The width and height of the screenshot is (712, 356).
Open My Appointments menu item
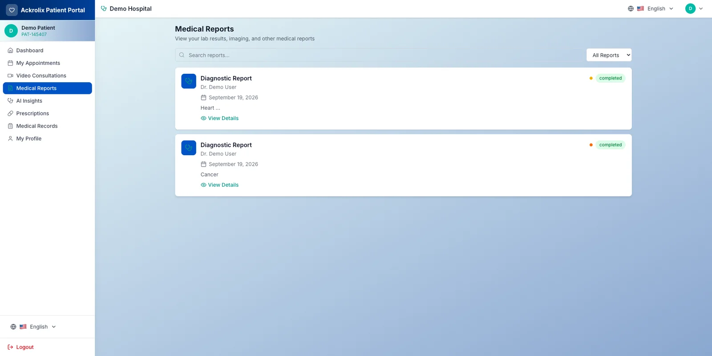[x=48, y=63]
